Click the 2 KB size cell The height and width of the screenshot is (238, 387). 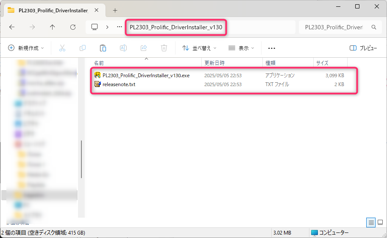pos(339,84)
